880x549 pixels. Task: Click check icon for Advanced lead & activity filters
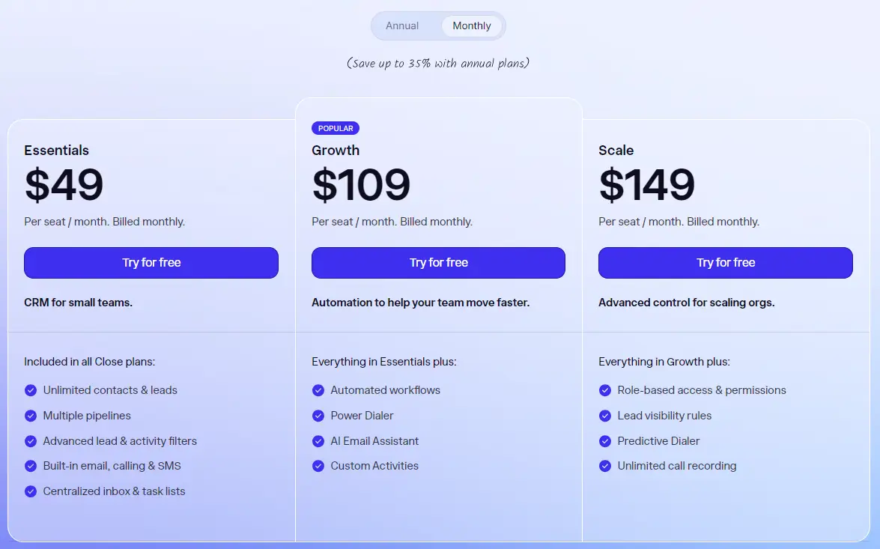(x=31, y=441)
